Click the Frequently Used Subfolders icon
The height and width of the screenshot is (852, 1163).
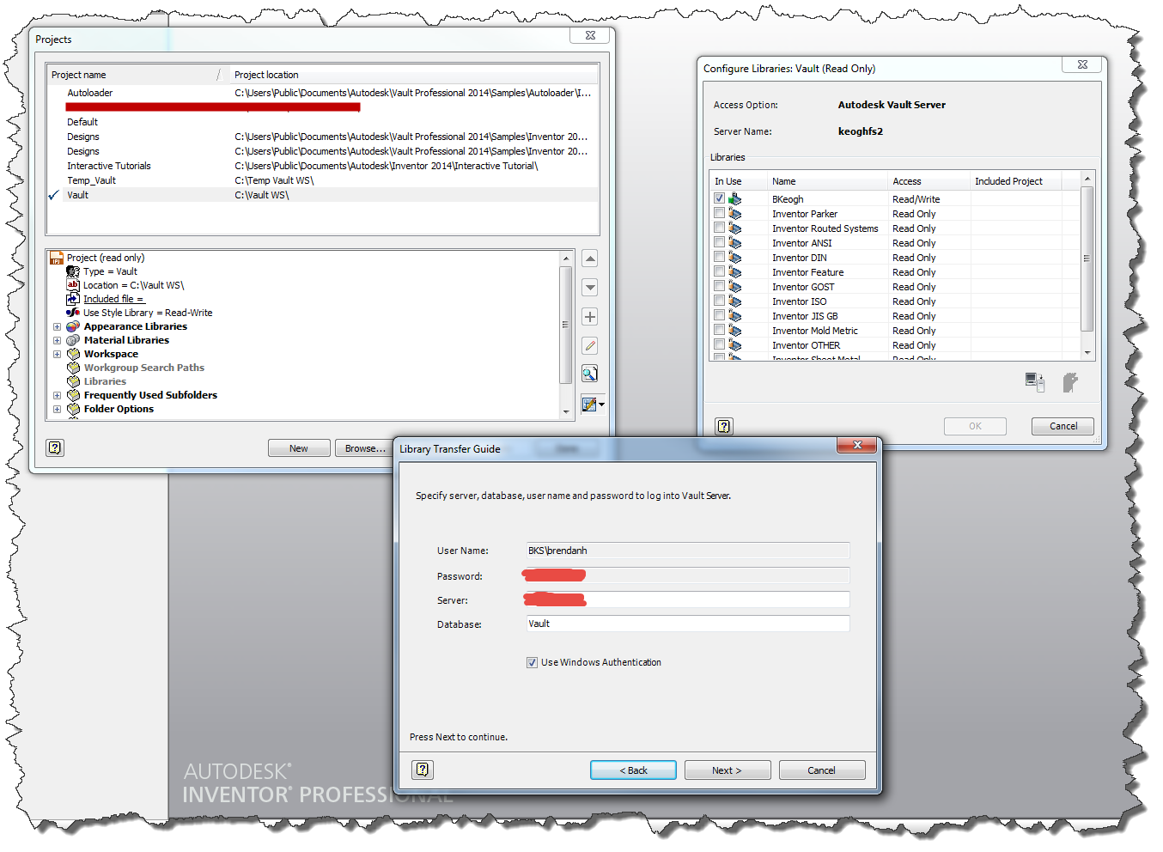coord(73,395)
